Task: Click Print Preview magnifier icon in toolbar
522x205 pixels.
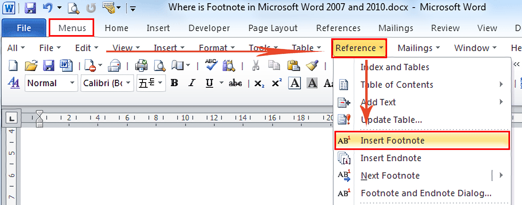Action: [x=160, y=65]
